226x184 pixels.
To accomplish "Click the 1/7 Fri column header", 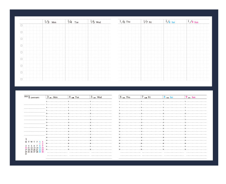I will (x=147, y=22).
